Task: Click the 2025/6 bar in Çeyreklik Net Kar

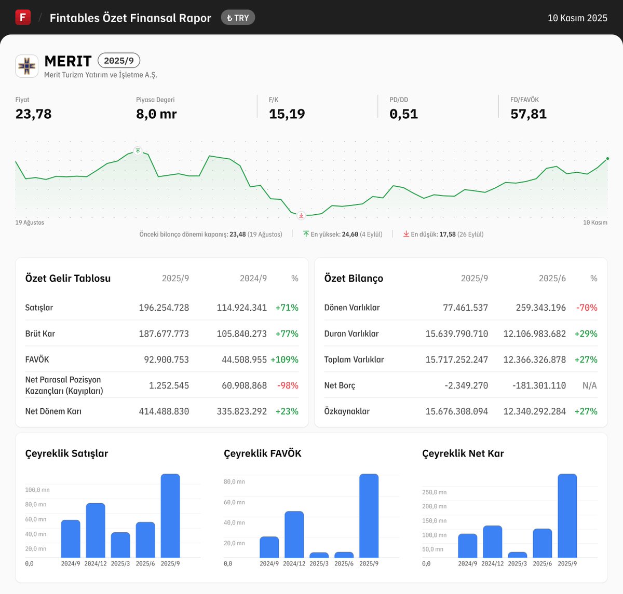Action: 543,543
